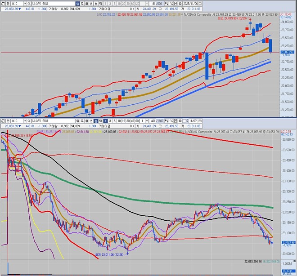Image resolution: width=297 pixels, height=276 pixels.
Task: Click the '전' button in bottom chart toolbar
Action: point(8,121)
